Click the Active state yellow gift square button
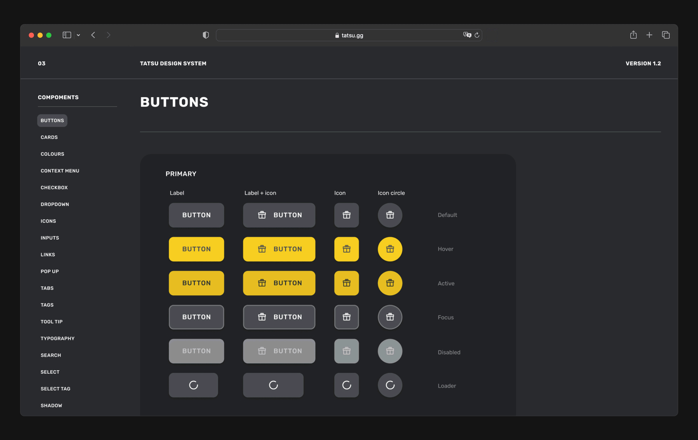Image resolution: width=698 pixels, height=440 pixels. tap(346, 283)
